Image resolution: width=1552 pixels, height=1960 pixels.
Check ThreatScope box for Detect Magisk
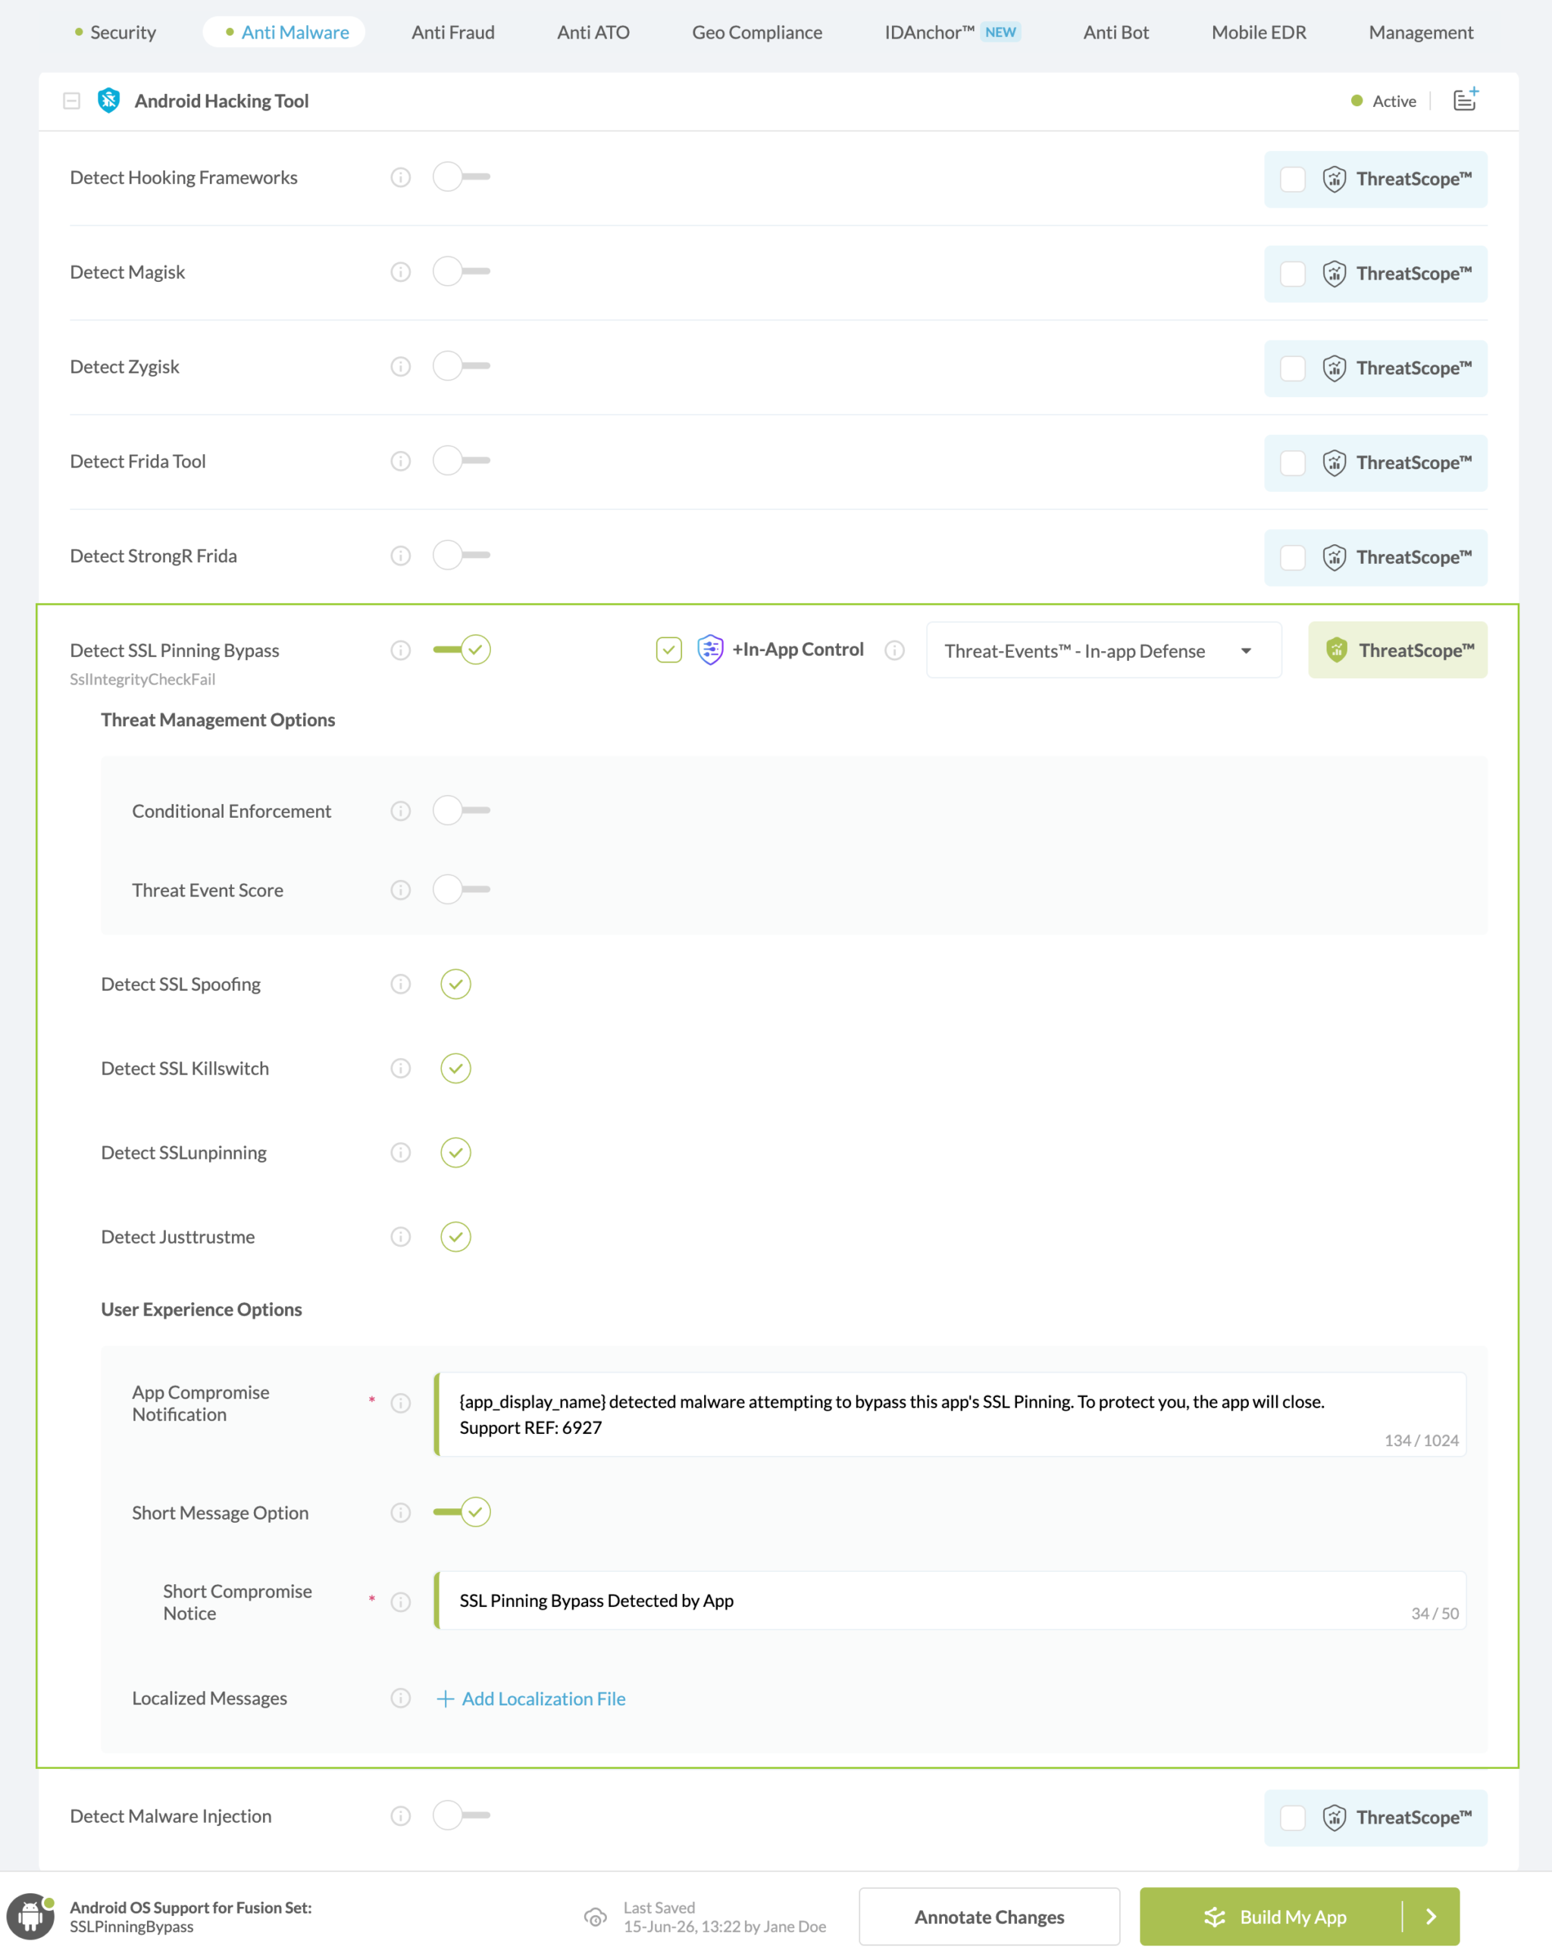click(1292, 274)
